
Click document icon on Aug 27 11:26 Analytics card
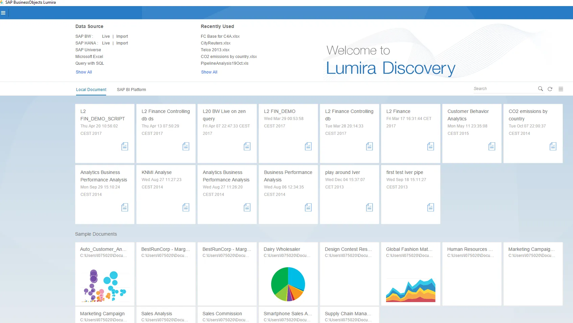click(247, 207)
